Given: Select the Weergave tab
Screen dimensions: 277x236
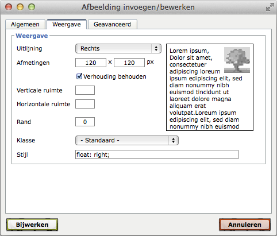Looking at the screenshot, I should point(67,24).
